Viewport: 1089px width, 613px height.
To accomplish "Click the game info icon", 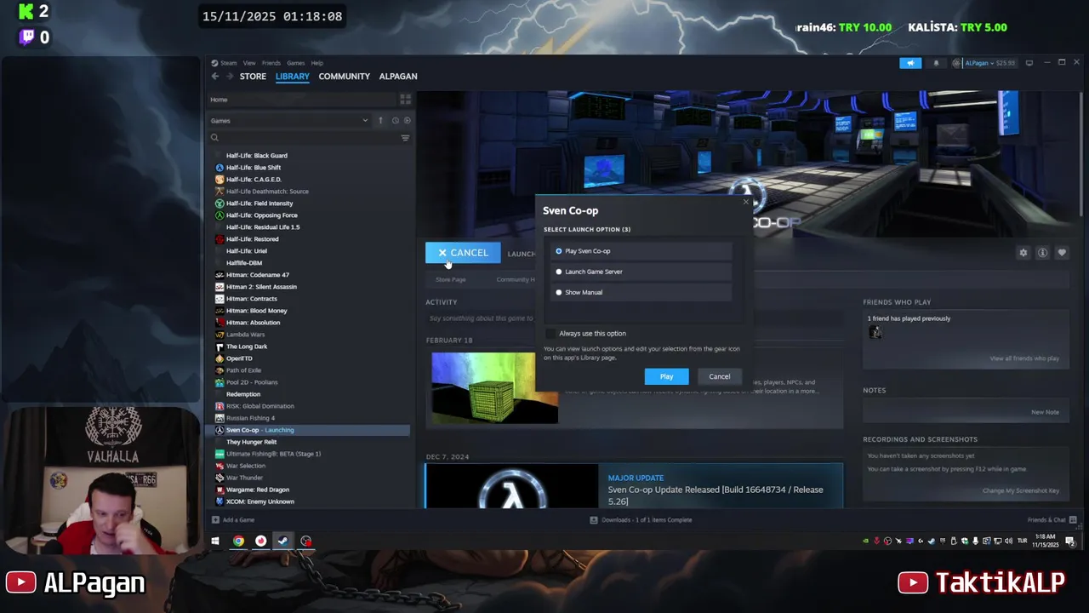I will (x=1042, y=253).
